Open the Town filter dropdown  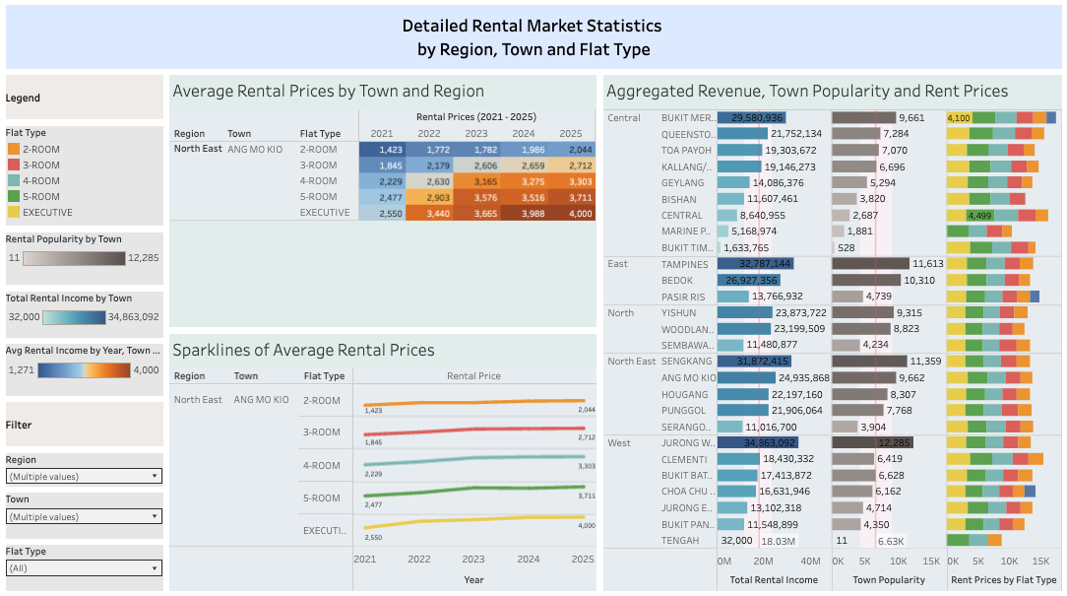84,516
